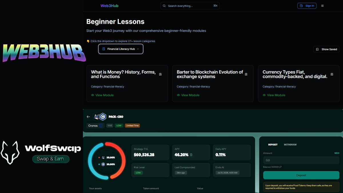
Task: Click the Amount input showing 0.0
Action: tap(301, 160)
